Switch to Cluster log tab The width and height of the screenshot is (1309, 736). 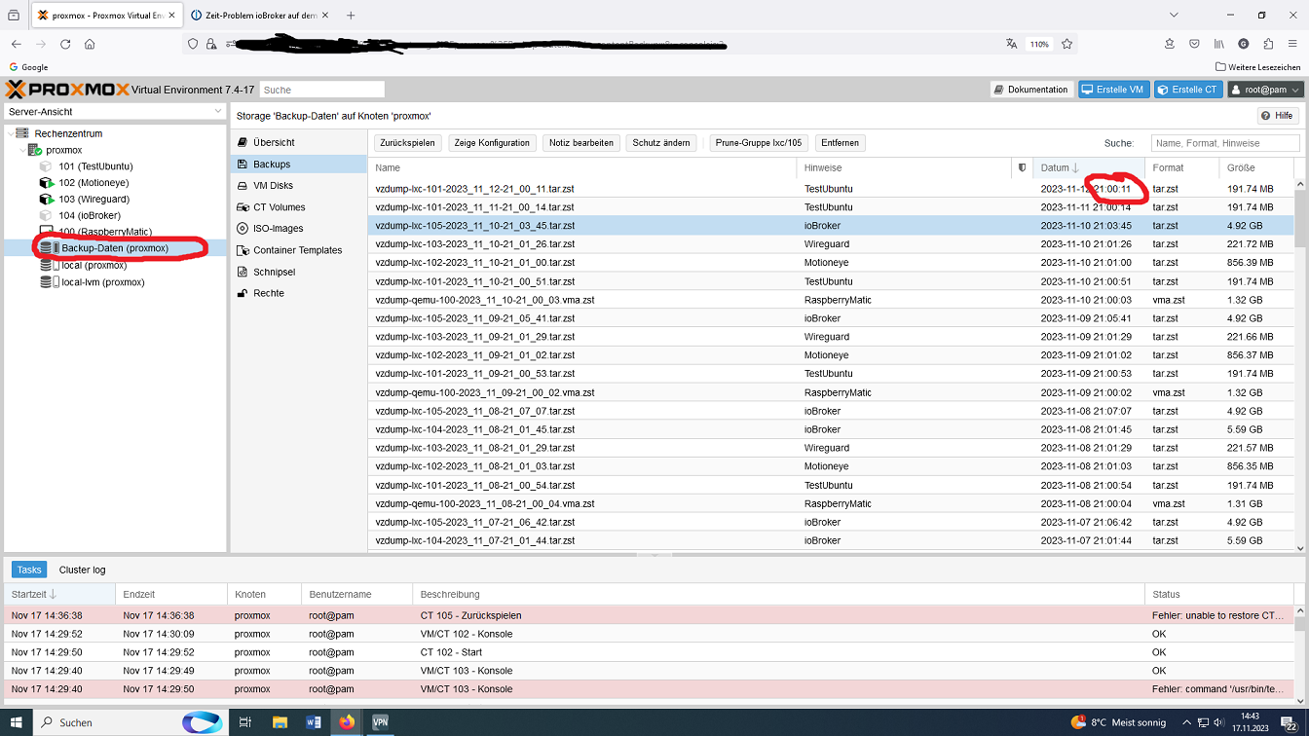click(x=82, y=570)
